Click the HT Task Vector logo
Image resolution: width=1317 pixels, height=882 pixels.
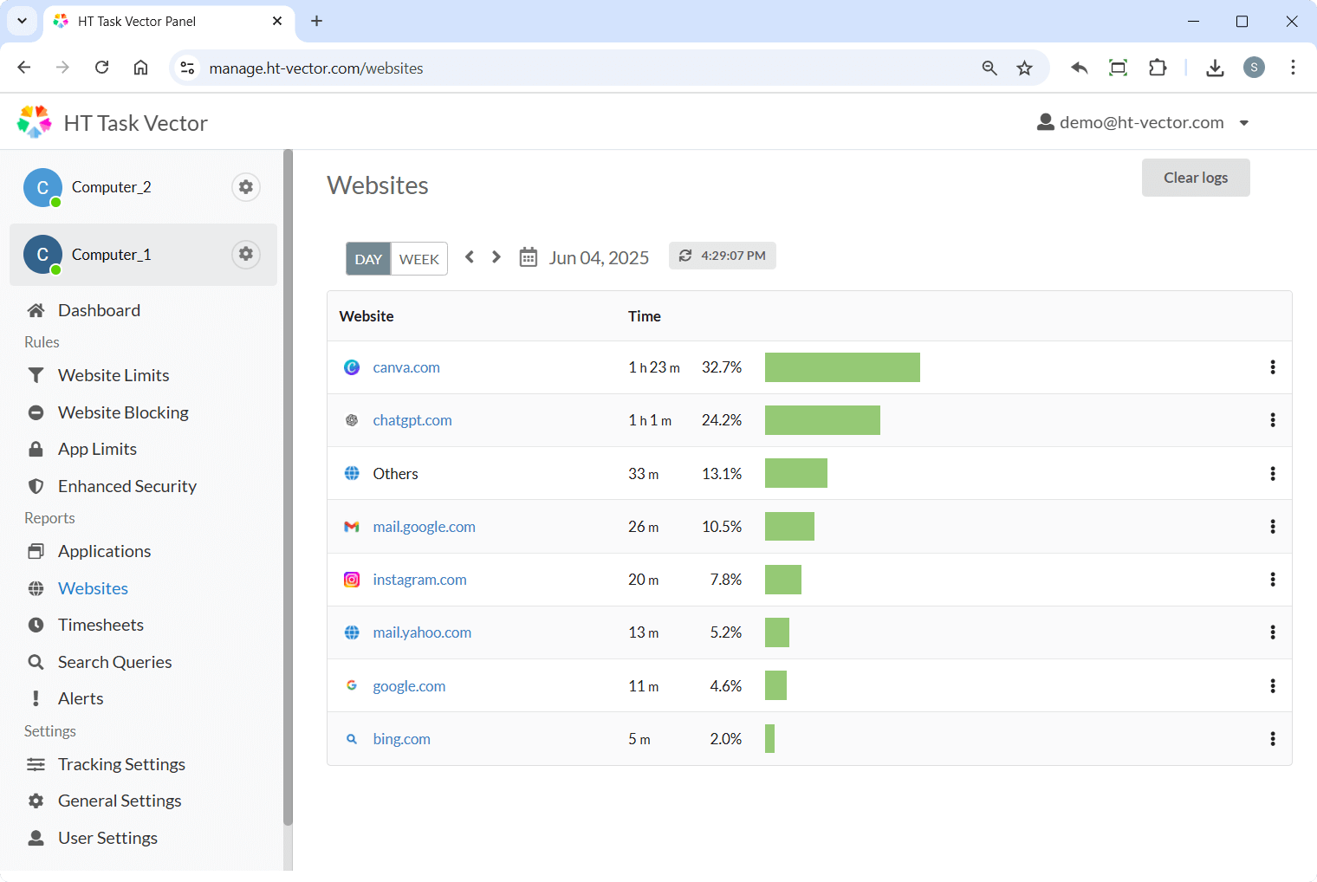[35, 122]
